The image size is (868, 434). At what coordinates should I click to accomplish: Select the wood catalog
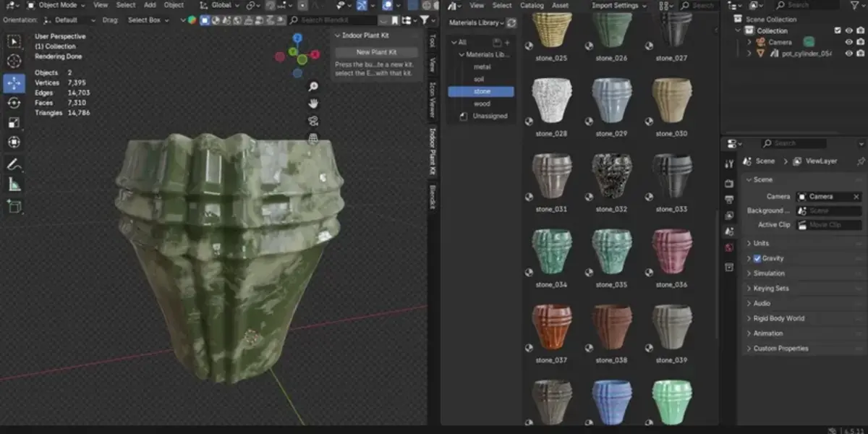pos(482,103)
